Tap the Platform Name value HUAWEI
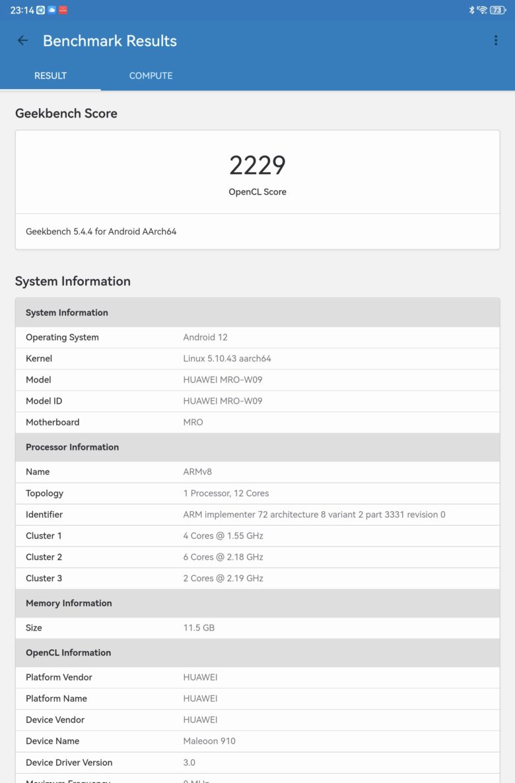The height and width of the screenshot is (783, 515). coord(200,699)
